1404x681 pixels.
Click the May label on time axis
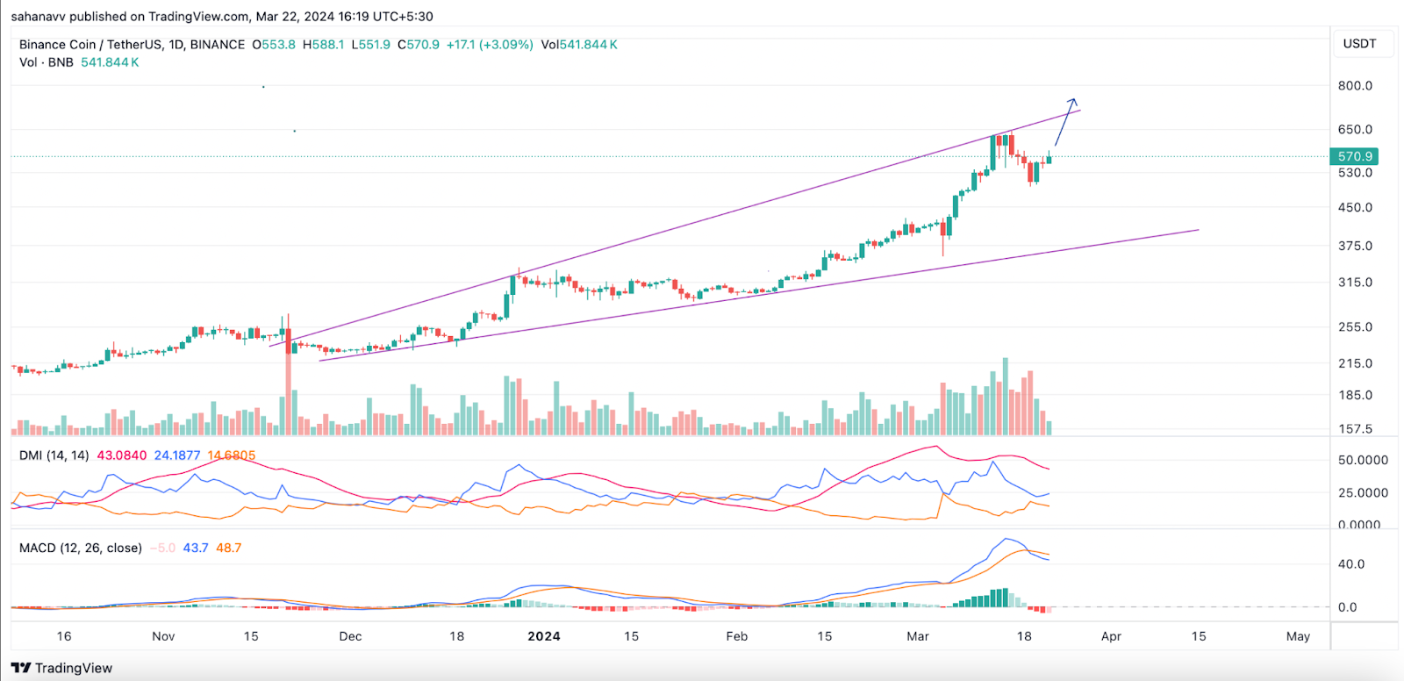1298,636
